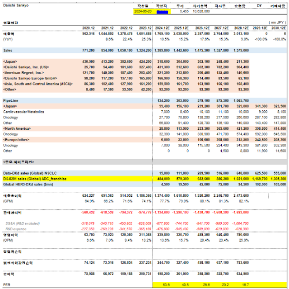Screen dimensions: 289x289
Task: Select the YoY cell "22.4%"
Action: tap(127, 39)
